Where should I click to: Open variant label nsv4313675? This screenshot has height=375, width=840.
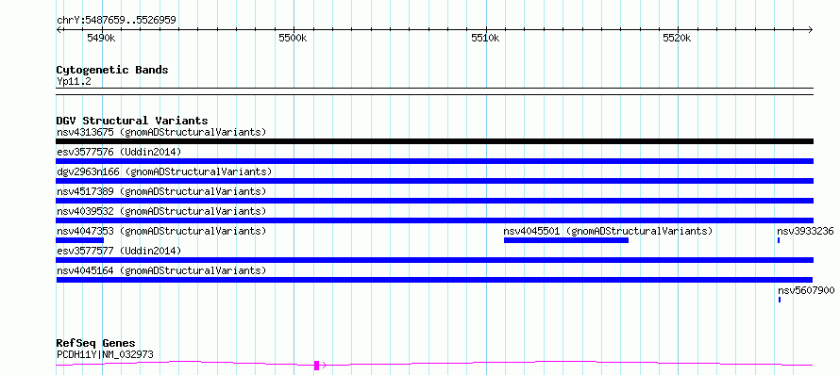pos(161,132)
